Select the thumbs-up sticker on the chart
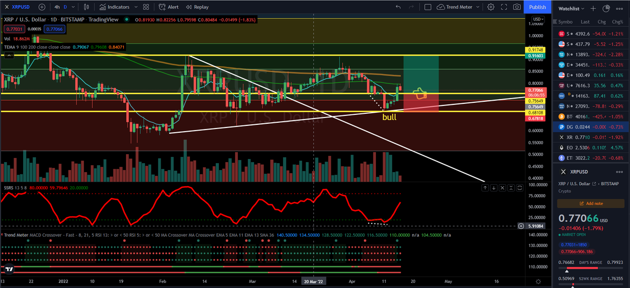This screenshot has width=630, height=288. (x=420, y=94)
